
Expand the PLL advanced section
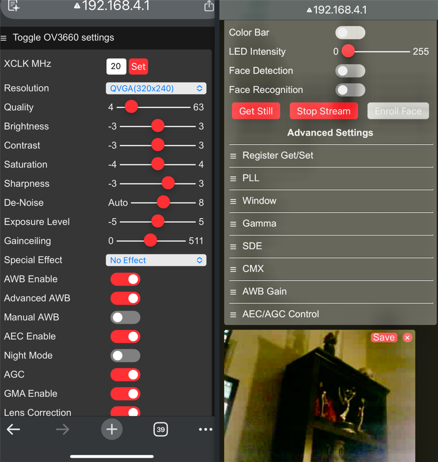coord(251,178)
